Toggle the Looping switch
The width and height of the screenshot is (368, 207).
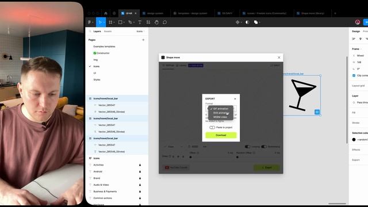[248, 147]
